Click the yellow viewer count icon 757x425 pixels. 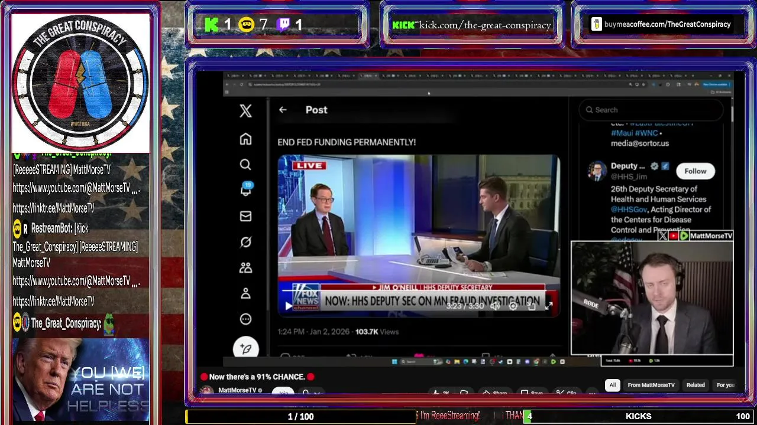pos(246,25)
